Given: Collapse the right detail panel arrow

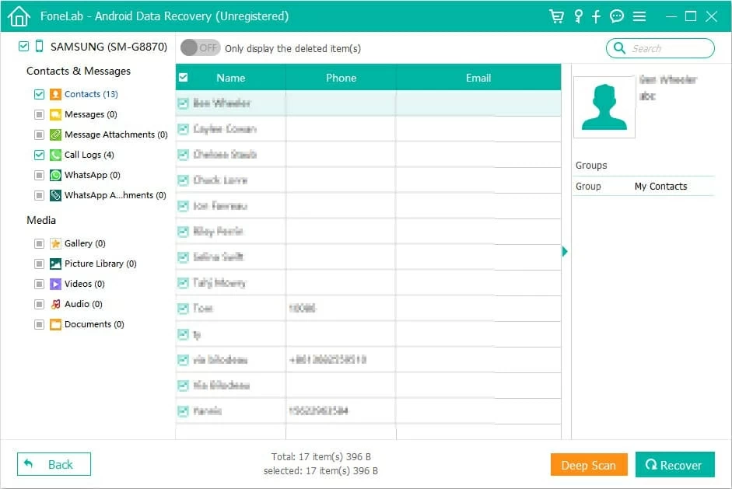Looking at the screenshot, I should [x=566, y=251].
